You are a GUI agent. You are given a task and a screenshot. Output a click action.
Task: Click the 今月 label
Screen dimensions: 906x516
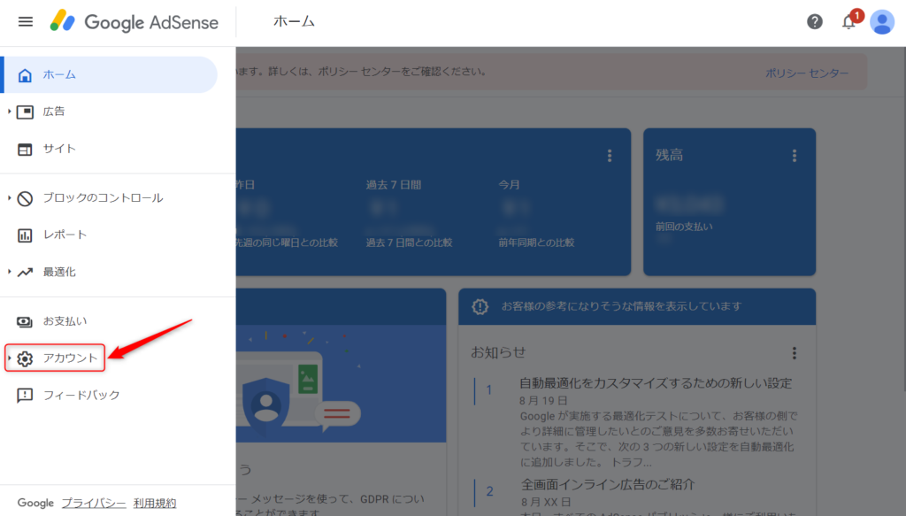[x=509, y=185]
